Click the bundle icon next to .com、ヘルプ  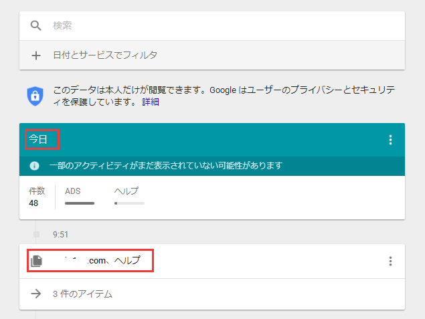tap(36, 261)
